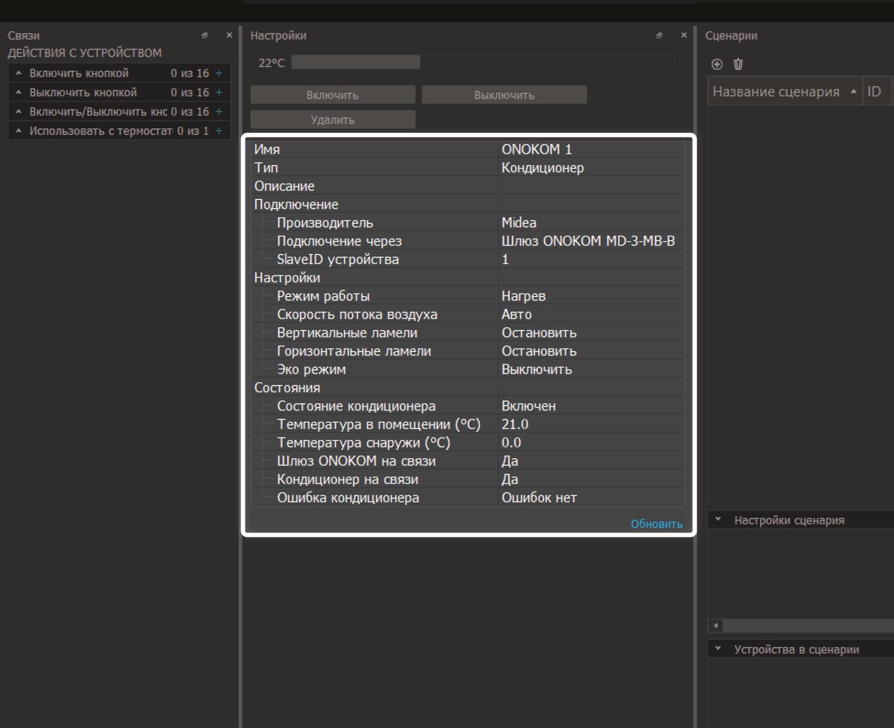This screenshot has height=728, width=894.
Task: Collapse the 'Настройки сценария' section
Action: [x=718, y=519]
